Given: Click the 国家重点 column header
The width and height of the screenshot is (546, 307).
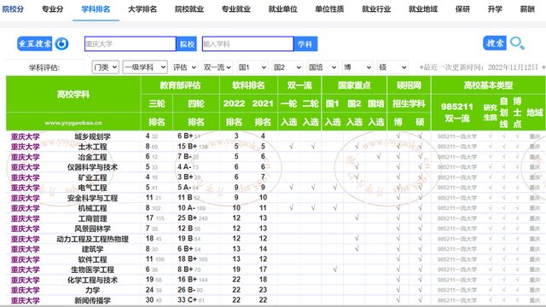Looking at the screenshot, I should point(354,85).
